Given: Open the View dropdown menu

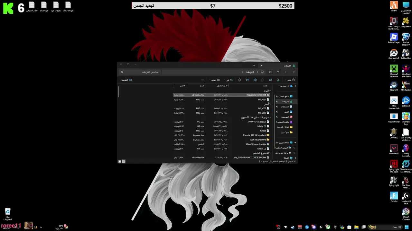Looking at the screenshot, I should [214, 80].
